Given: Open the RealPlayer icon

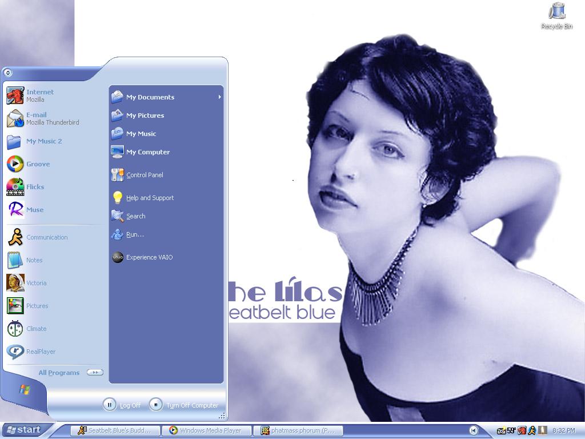Looking at the screenshot, I should pos(15,352).
